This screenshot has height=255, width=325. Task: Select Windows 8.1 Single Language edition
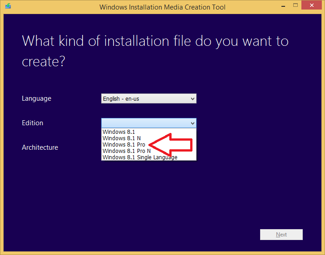point(148,157)
